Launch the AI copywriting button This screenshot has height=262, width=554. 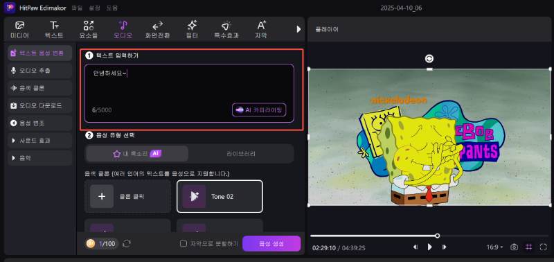point(259,110)
